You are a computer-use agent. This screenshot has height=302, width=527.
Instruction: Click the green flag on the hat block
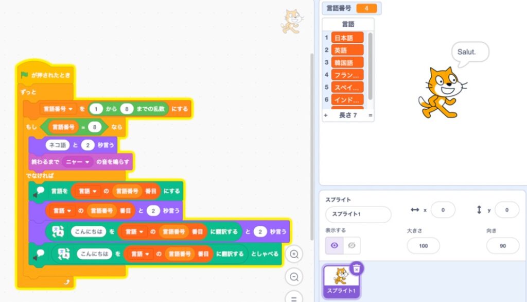click(x=24, y=75)
